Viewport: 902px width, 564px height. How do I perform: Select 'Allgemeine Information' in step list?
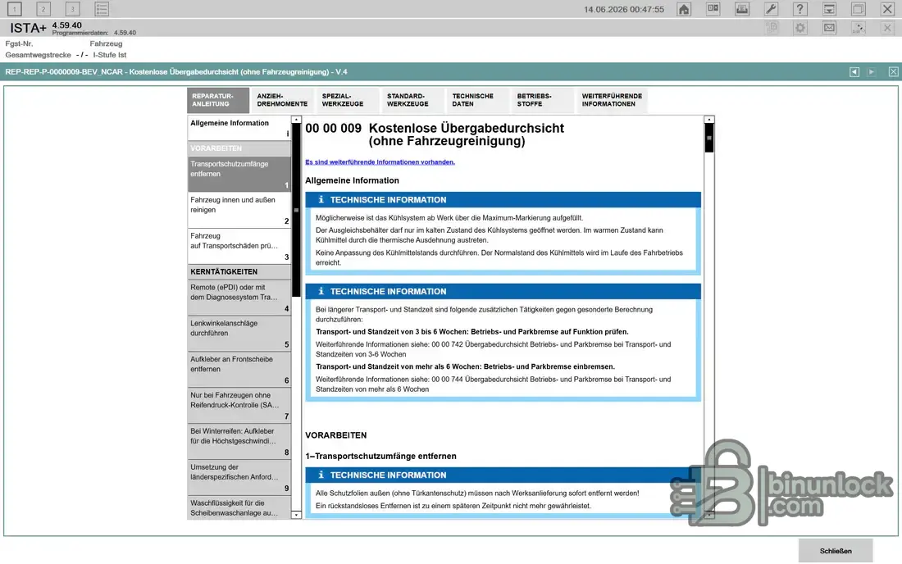239,128
